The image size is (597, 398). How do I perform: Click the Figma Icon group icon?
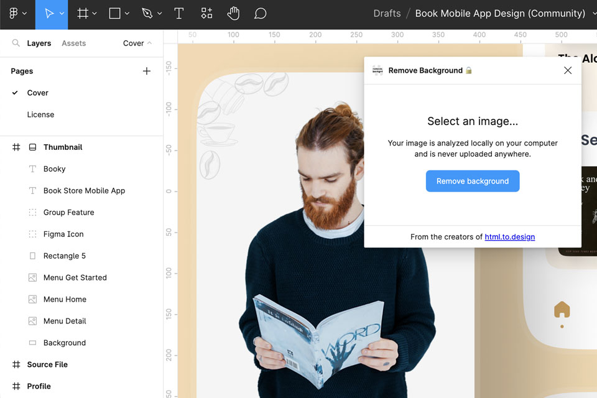(x=33, y=234)
